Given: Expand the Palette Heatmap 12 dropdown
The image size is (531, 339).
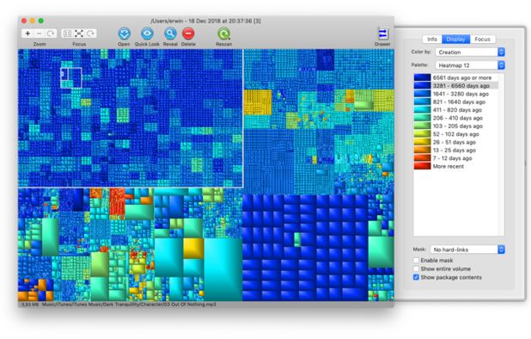Looking at the screenshot, I should click(x=470, y=65).
